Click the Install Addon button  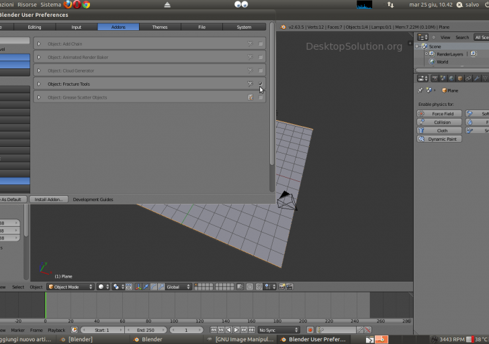pos(49,199)
